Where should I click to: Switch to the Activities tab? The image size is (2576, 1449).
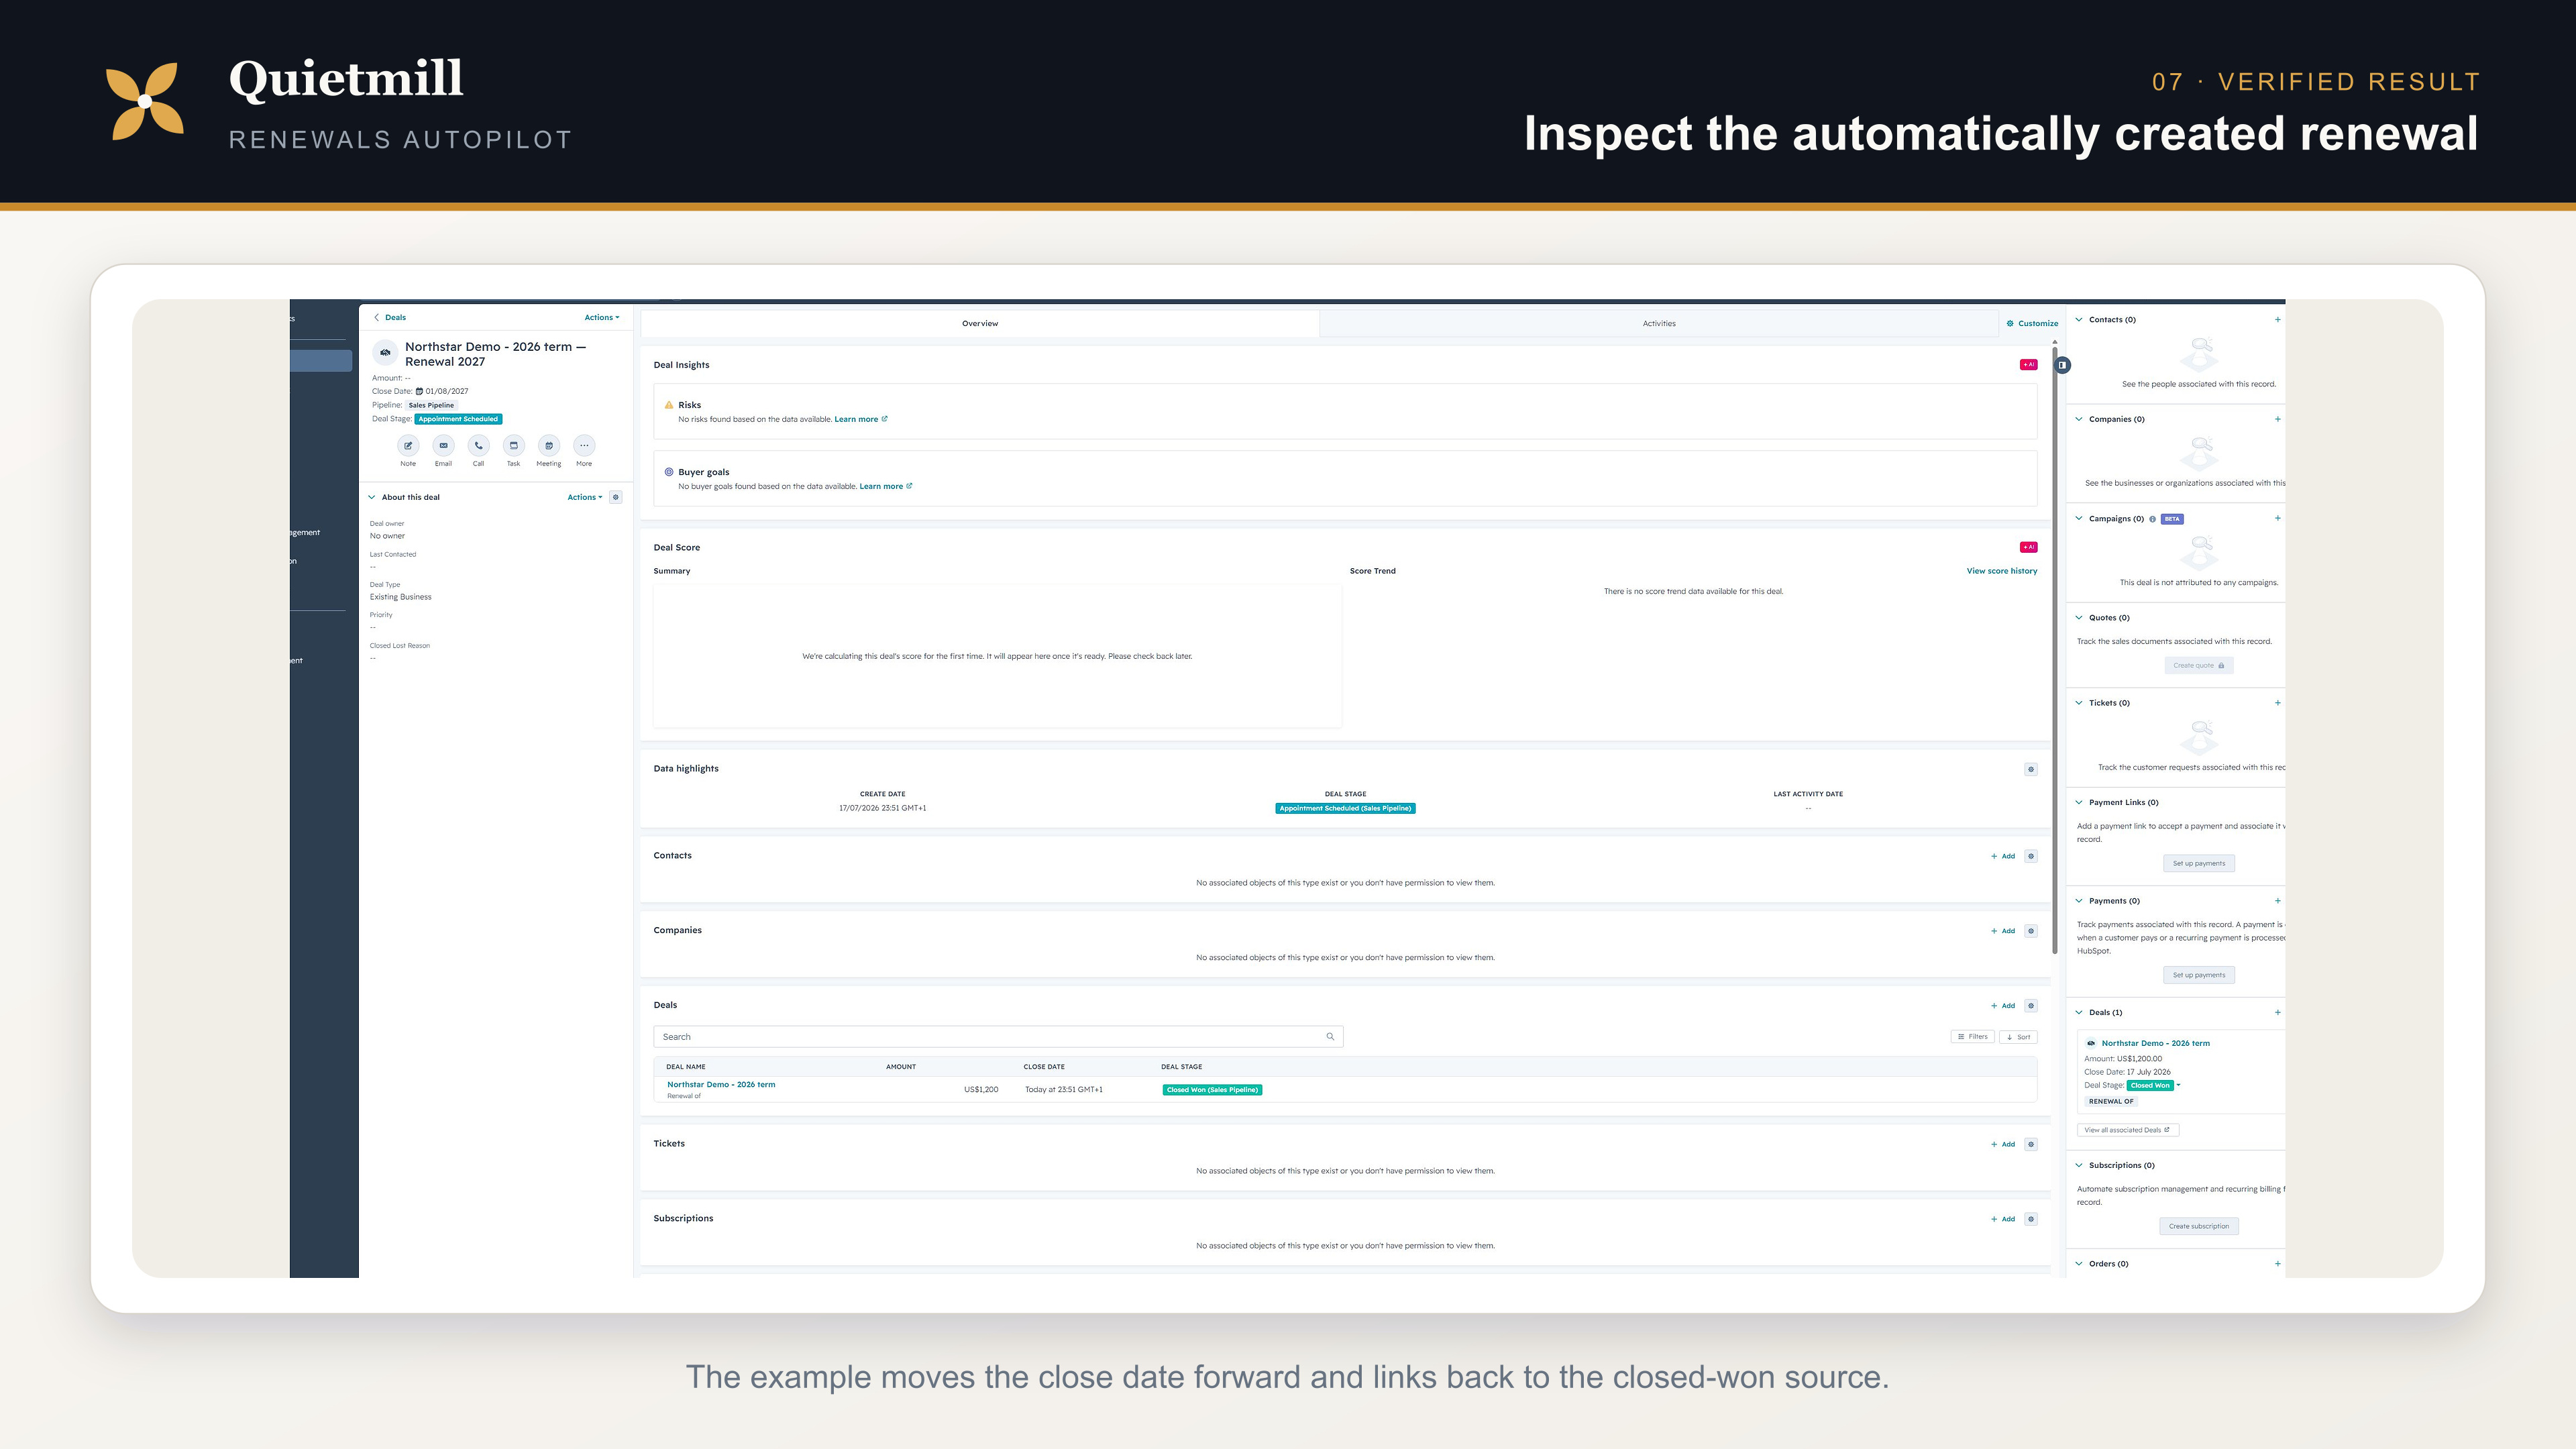[1659, 323]
